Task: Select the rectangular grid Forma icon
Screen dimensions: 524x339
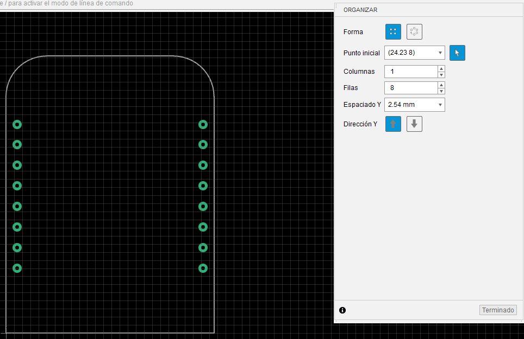Action: click(x=393, y=31)
